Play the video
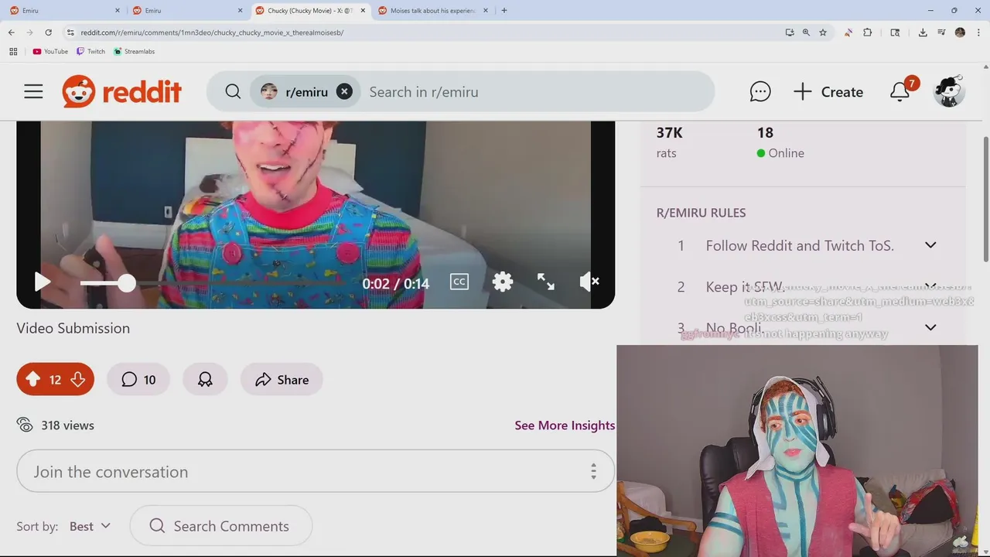Image resolution: width=990 pixels, height=557 pixels. coord(43,282)
